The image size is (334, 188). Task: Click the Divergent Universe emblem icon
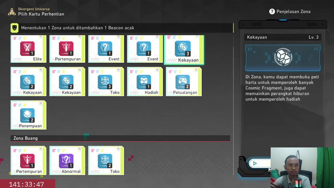[x=12, y=12]
